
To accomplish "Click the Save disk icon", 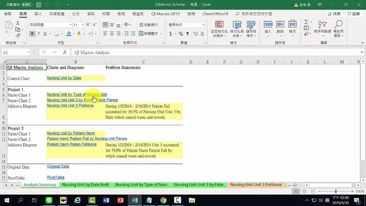I will pos(39,5).
